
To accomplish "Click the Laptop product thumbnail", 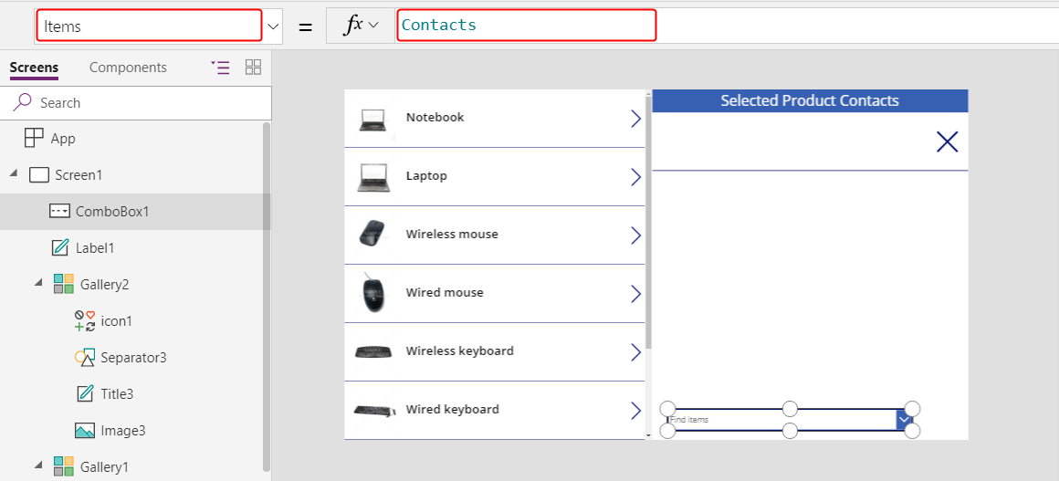I will coord(373,178).
